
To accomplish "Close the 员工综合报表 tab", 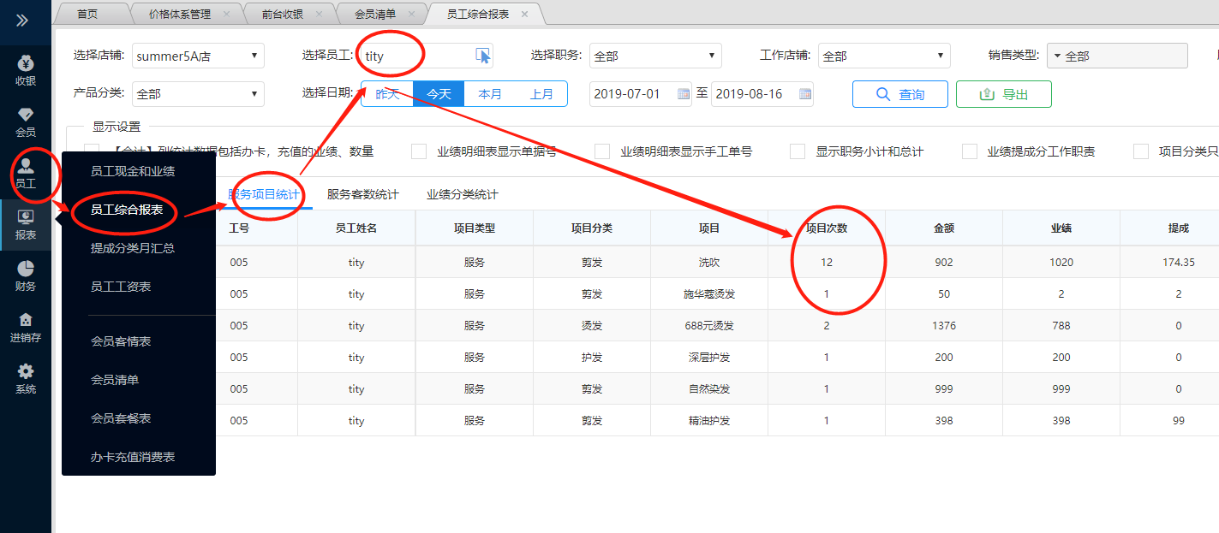I will 524,15.
